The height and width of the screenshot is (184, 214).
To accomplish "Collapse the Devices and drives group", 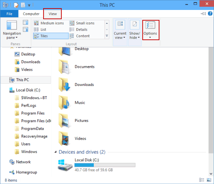I will pos(55,152).
